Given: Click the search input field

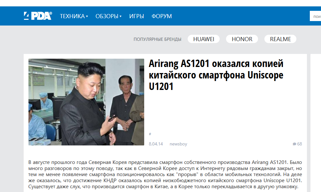Looking at the screenshot, I should 315,16.
